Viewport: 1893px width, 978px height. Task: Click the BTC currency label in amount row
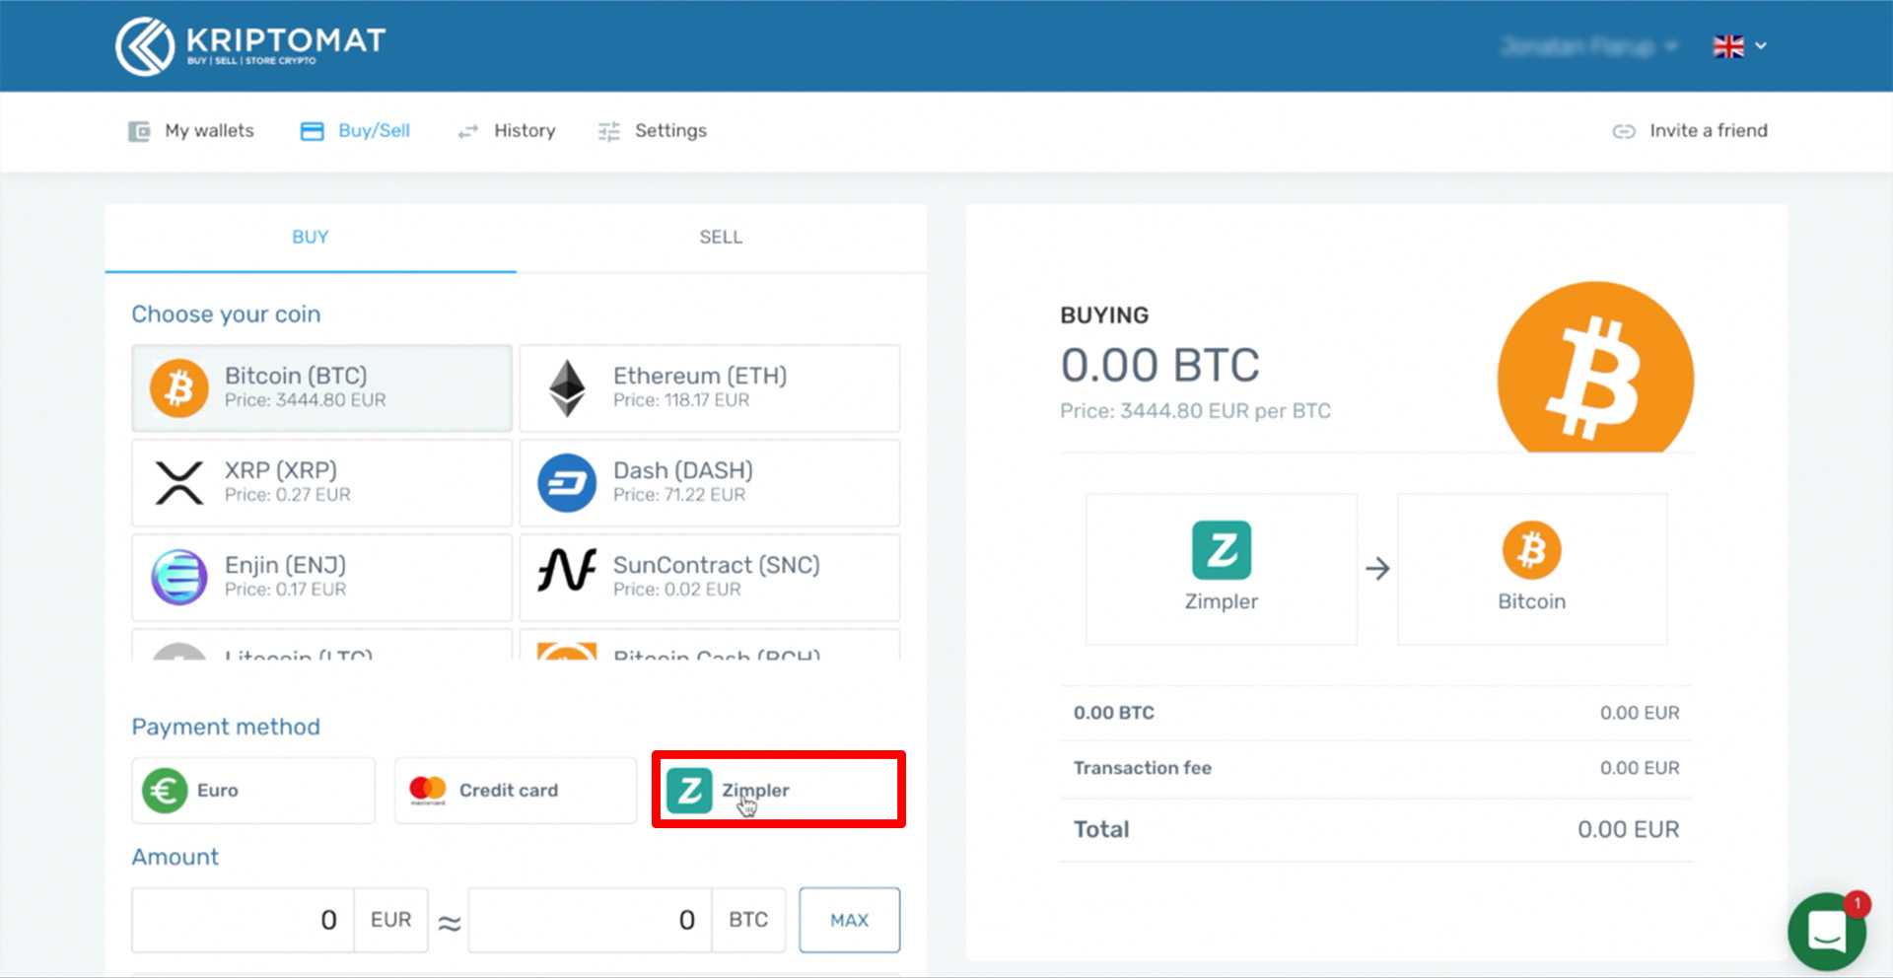point(748,920)
